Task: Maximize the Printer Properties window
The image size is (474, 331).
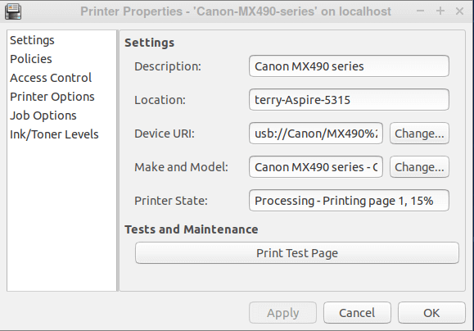Action: pos(440,11)
